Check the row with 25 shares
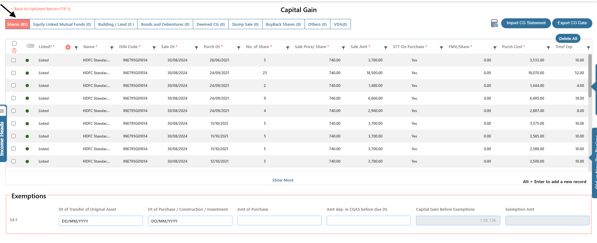 (x=14, y=73)
